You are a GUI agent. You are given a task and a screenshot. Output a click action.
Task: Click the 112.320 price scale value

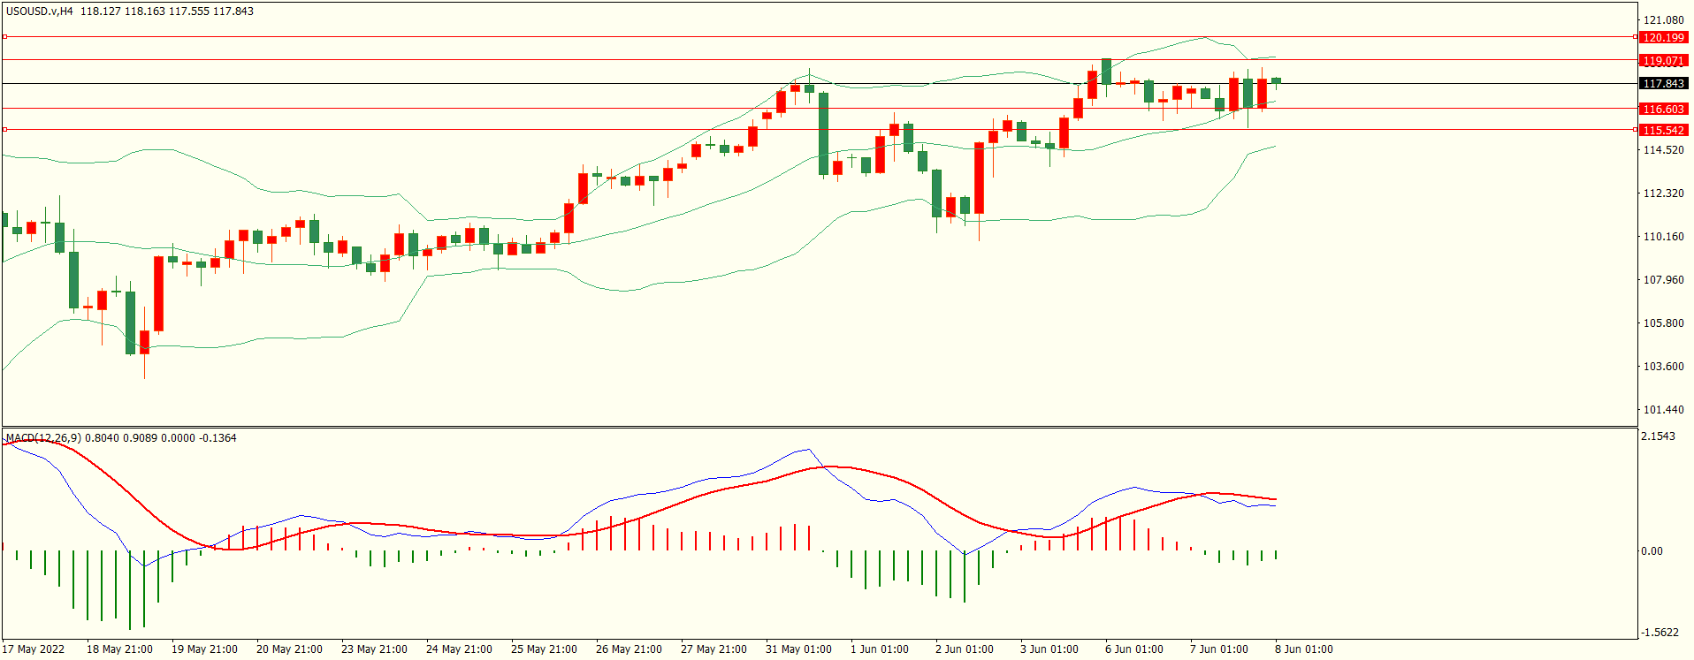(x=1663, y=193)
